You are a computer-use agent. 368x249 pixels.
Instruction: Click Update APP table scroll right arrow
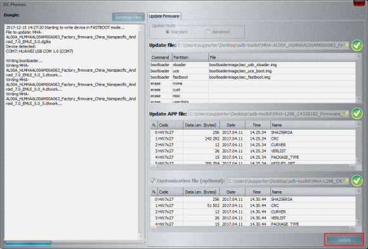click(353, 167)
